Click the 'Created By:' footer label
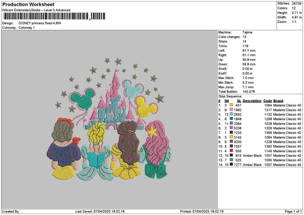The image size is (304, 215). point(11,211)
